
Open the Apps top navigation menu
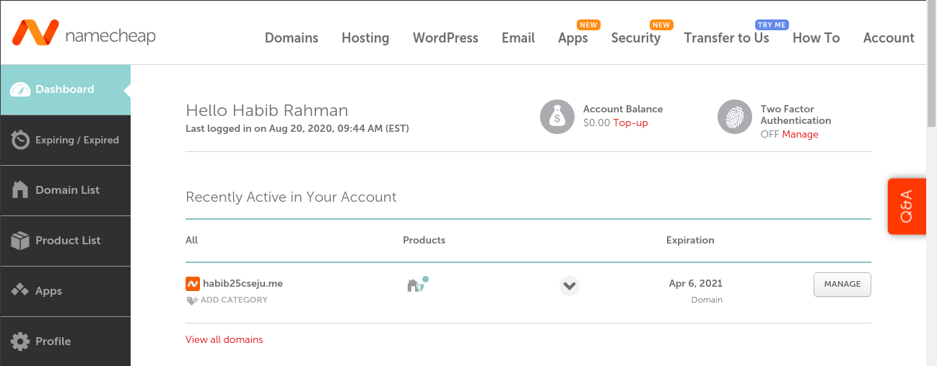coord(573,38)
